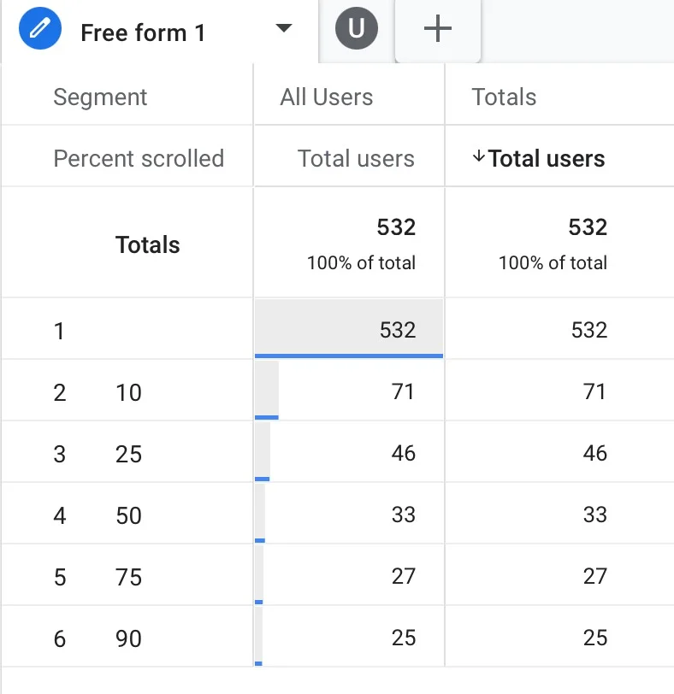The image size is (674, 694).
Task: Open the Percent scrolled header options
Action: click(x=139, y=158)
